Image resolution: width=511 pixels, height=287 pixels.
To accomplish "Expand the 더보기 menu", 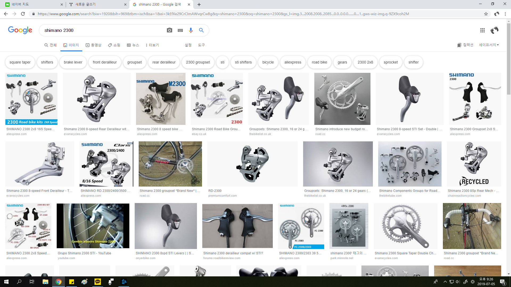I will coord(153,45).
